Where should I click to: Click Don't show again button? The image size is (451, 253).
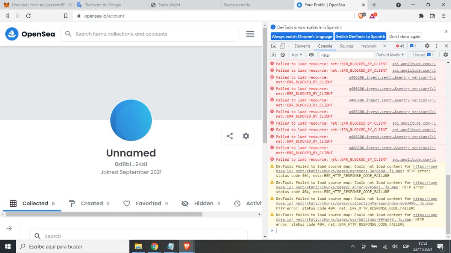click(405, 36)
